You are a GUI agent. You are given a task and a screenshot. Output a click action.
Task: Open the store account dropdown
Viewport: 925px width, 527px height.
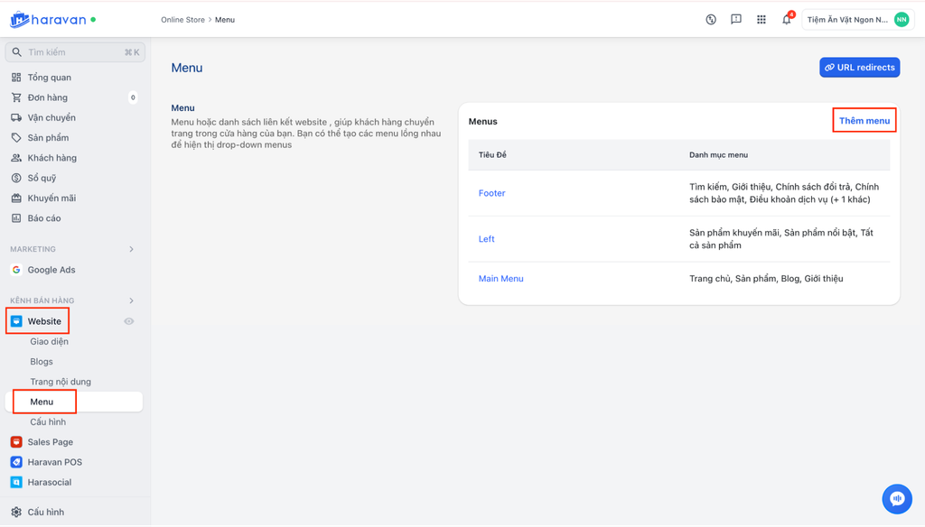click(x=857, y=20)
